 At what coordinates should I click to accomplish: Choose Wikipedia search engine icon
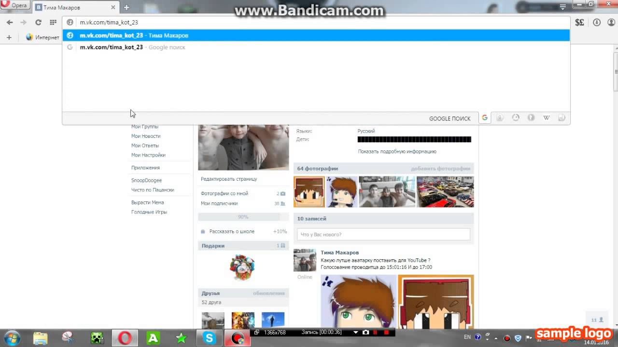click(x=547, y=118)
